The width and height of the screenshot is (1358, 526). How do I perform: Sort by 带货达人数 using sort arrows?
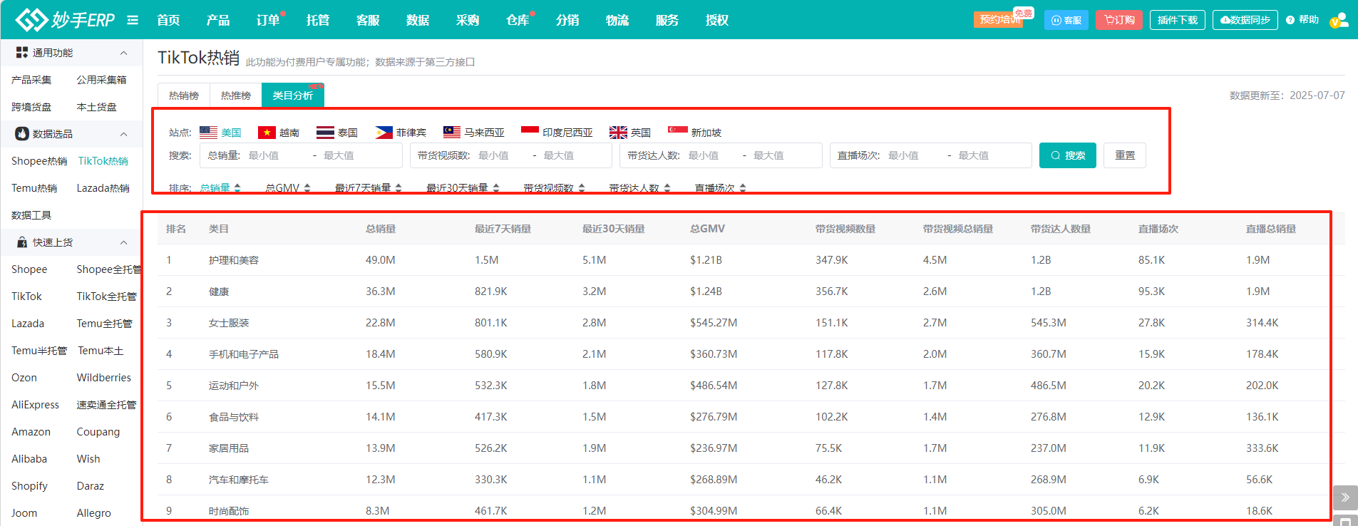point(667,188)
